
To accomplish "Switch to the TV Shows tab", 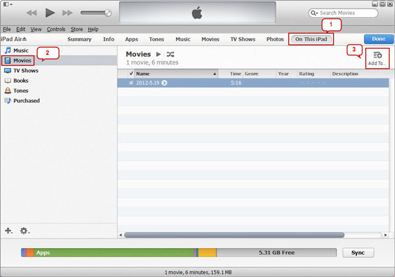I will pos(243,39).
